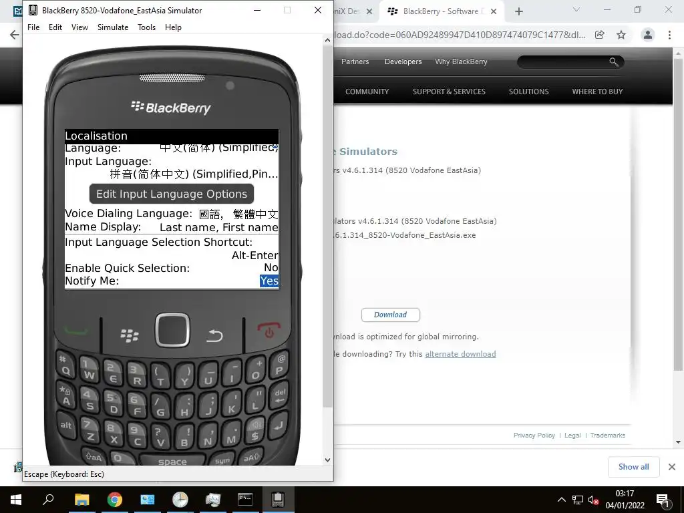Change Input Language Pinyin value

click(194, 174)
